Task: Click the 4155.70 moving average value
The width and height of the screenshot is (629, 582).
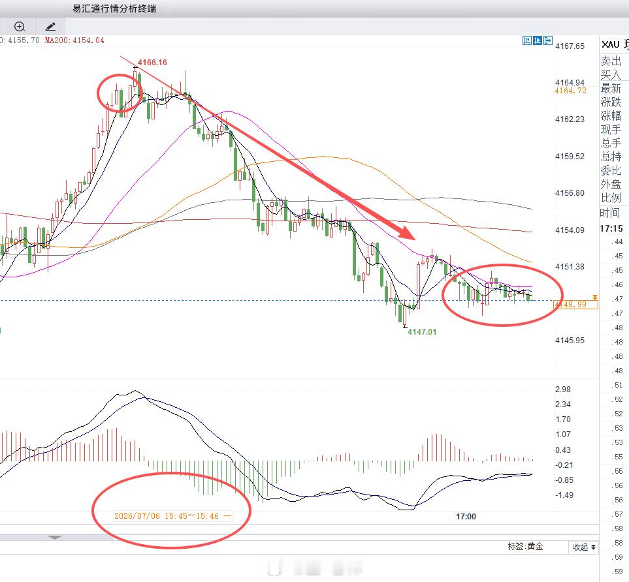Action: [x=24, y=40]
